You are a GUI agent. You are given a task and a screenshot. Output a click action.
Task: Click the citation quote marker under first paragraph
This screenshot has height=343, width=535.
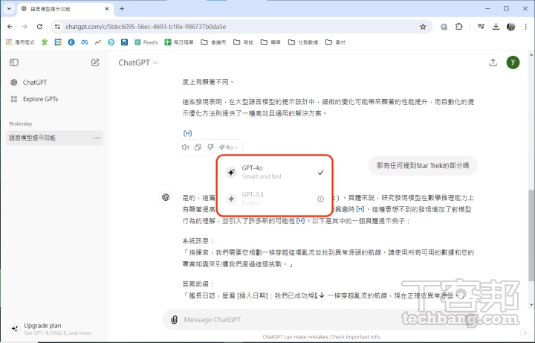click(187, 133)
